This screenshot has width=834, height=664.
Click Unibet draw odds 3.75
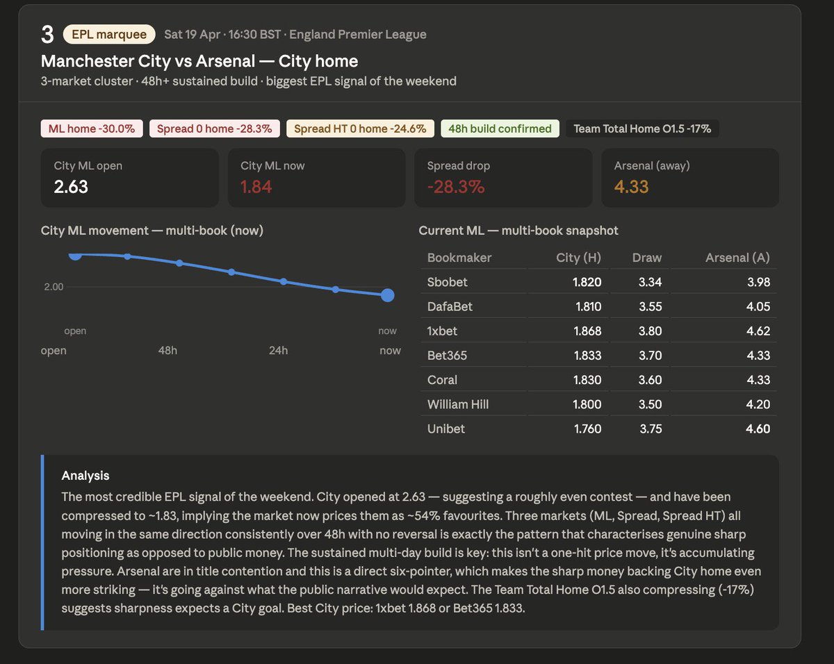click(651, 429)
